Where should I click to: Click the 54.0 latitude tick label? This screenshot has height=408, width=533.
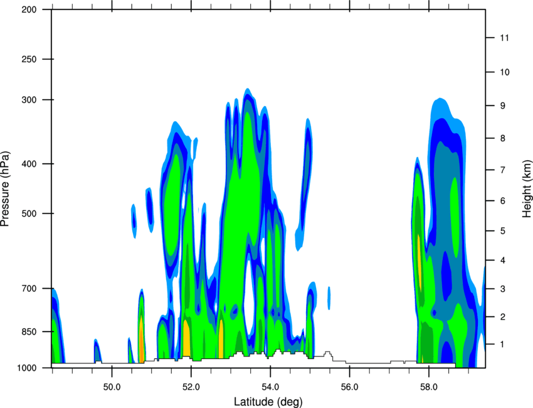[x=270, y=387]
